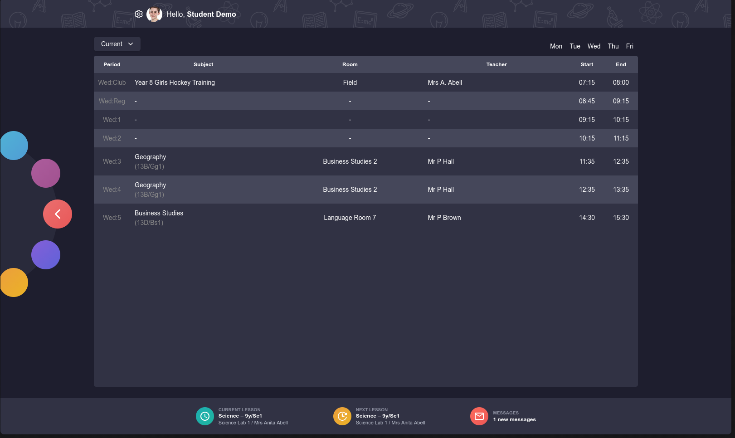Click the blue circle menu bubble
735x438 pixels.
[14, 146]
